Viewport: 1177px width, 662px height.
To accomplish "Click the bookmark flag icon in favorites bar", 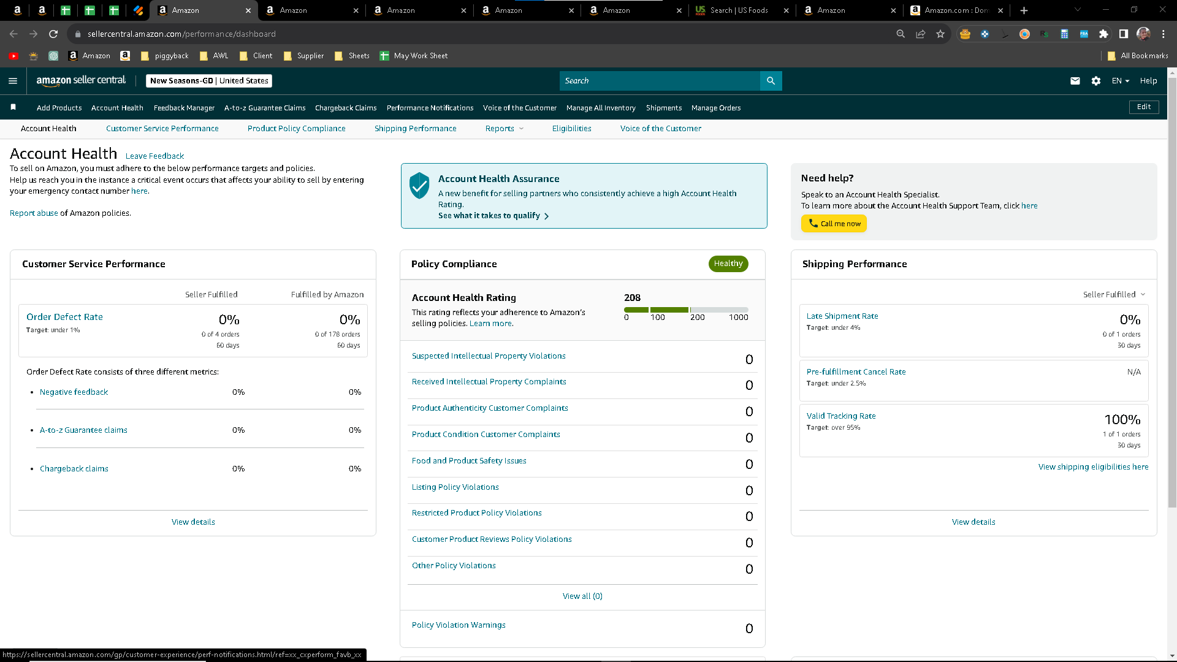I will (13, 107).
